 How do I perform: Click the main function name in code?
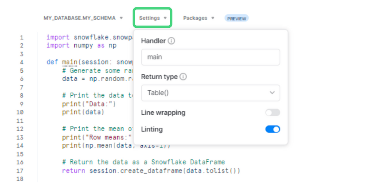(x=70, y=62)
